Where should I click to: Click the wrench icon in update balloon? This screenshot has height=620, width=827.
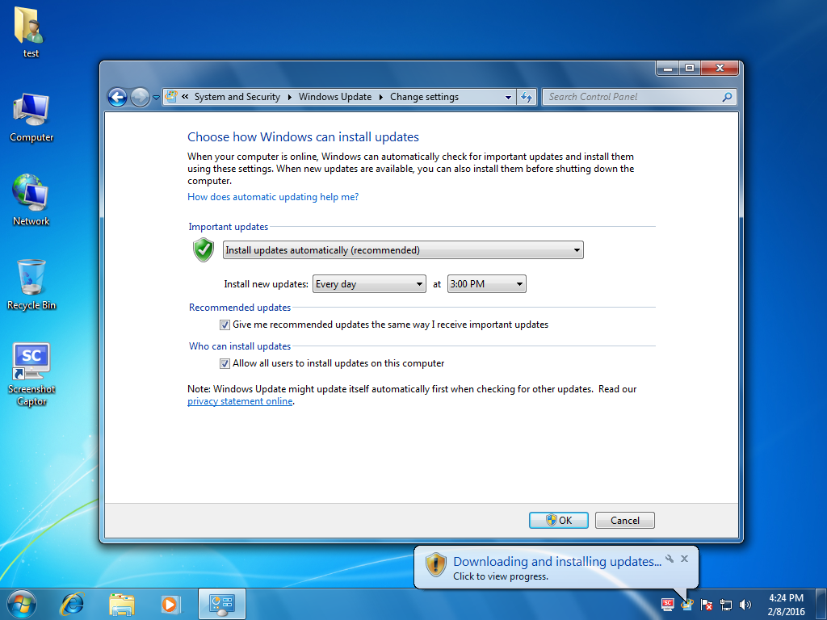670,559
